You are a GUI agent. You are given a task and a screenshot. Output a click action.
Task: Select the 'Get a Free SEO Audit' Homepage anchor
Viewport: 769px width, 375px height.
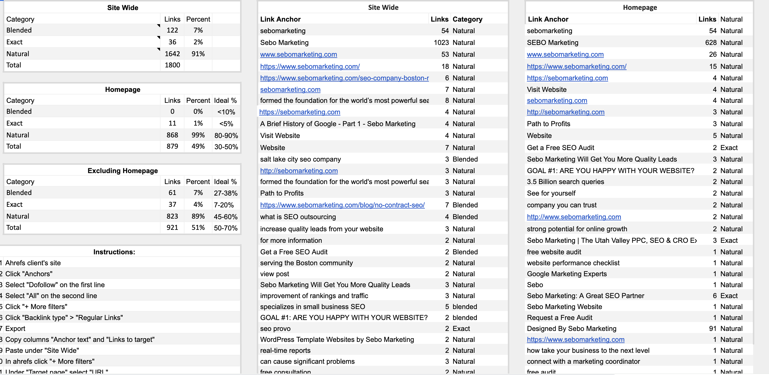pos(611,148)
